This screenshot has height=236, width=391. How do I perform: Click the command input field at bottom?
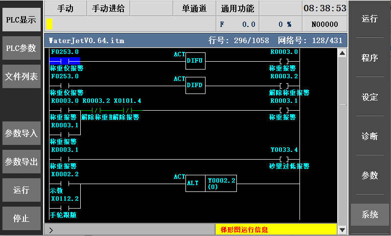(130, 229)
